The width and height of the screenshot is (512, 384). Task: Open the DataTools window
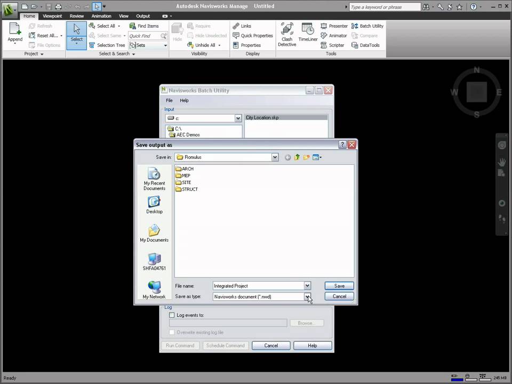pyautogui.click(x=365, y=45)
